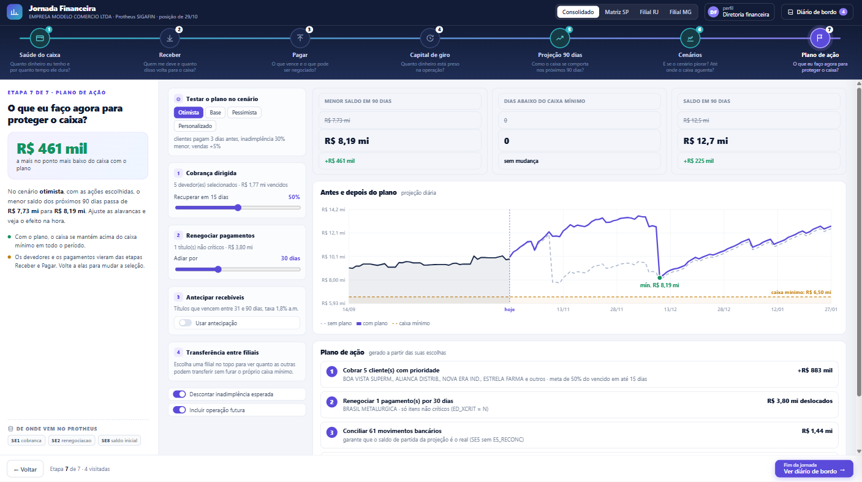Click the page vertical scrollbar
This screenshot has height=482, width=862.
[858, 242]
